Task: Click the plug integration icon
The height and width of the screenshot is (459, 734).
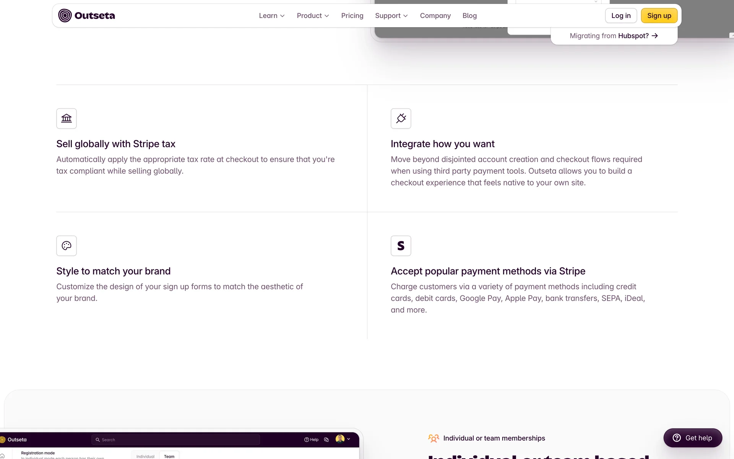Action: click(401, 119)
